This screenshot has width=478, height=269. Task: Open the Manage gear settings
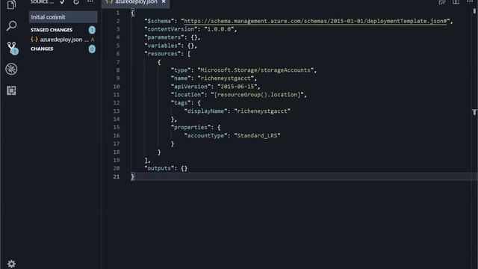click(12, 264)
